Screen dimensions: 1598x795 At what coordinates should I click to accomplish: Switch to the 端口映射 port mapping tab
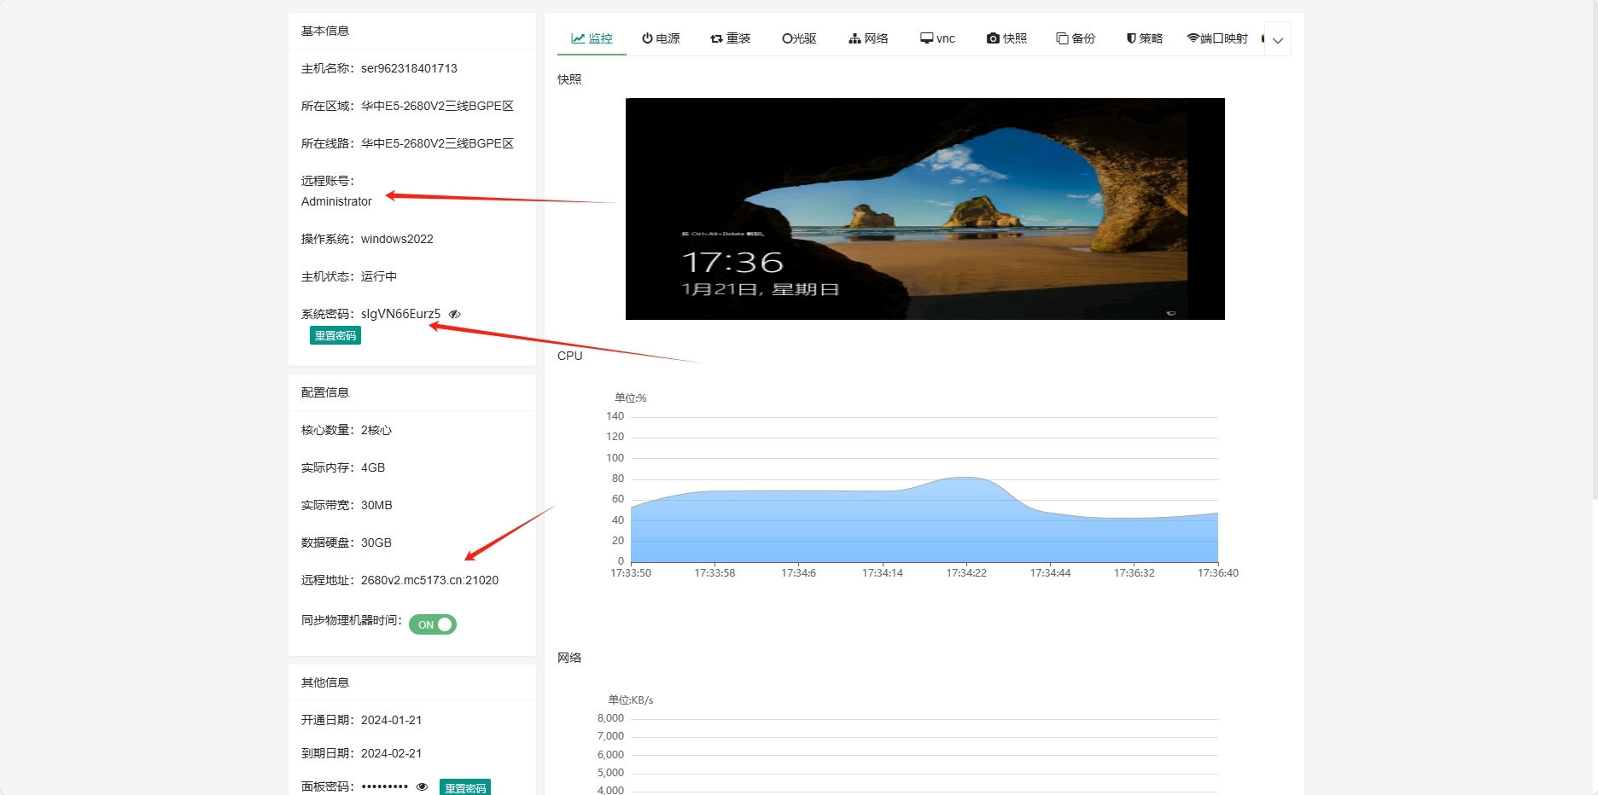(x=1217, y=38)
